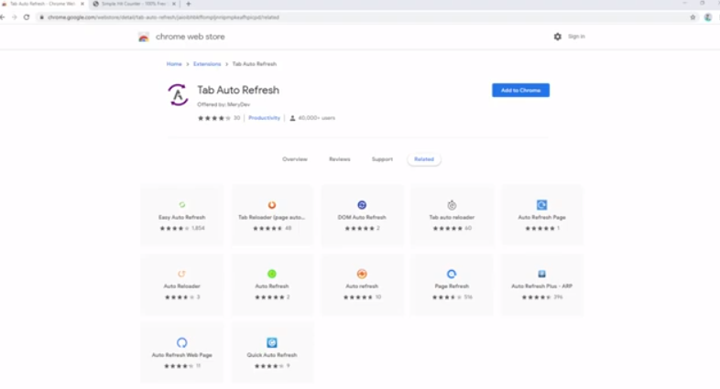Click the DOM Auto Refresh icon
This screenshot has width=720, height=389.
click(x=362, y=205)
